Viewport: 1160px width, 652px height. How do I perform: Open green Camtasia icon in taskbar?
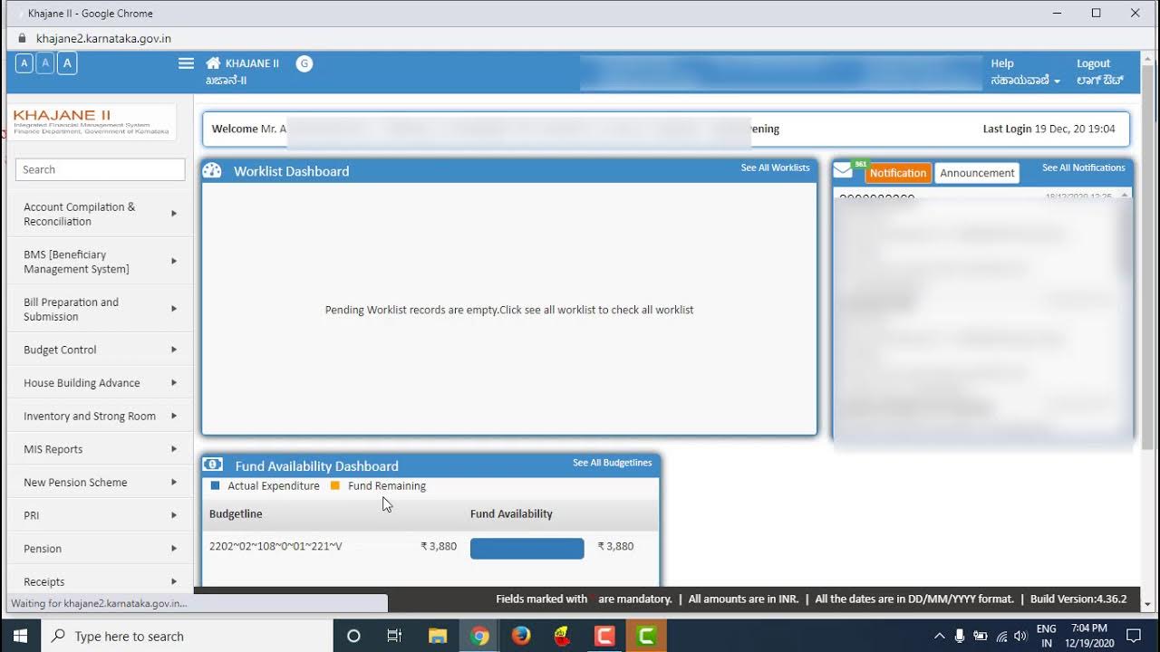click(646, 636)
